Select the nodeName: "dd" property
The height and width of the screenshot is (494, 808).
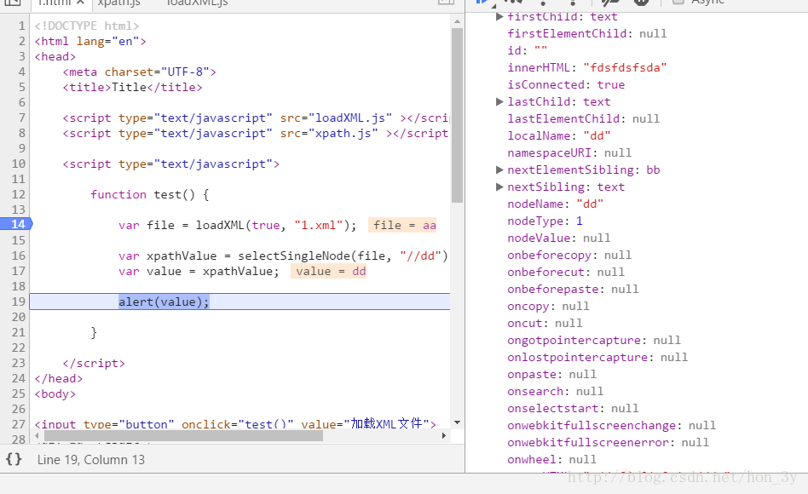(x=555, y=204)
